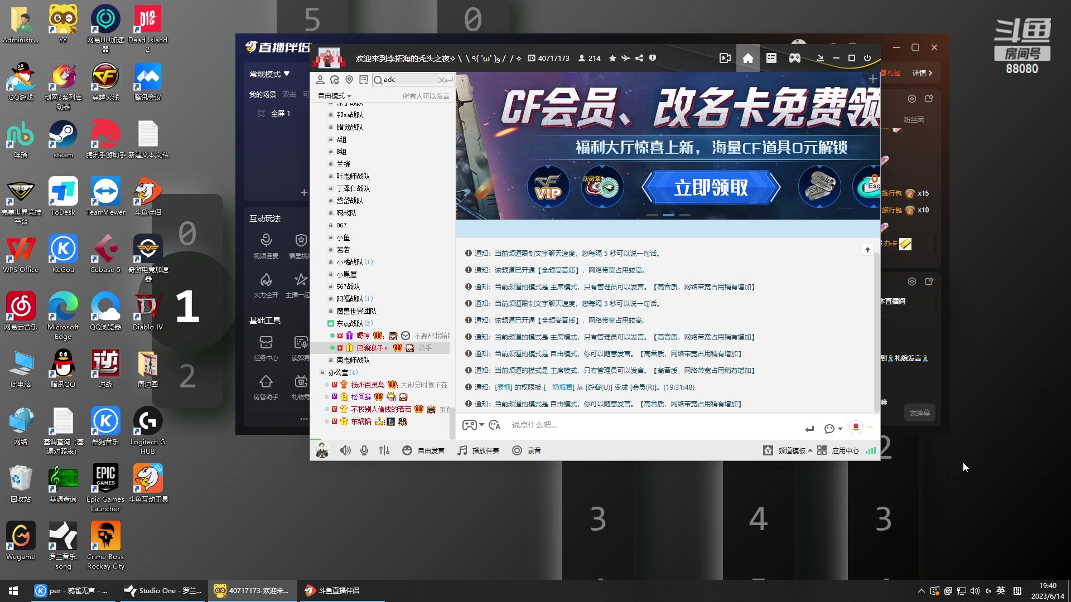Select the 视频连麦 video mic-link tool
The height and width of the screenshot is (602, 1071).
tap(266, 245)
